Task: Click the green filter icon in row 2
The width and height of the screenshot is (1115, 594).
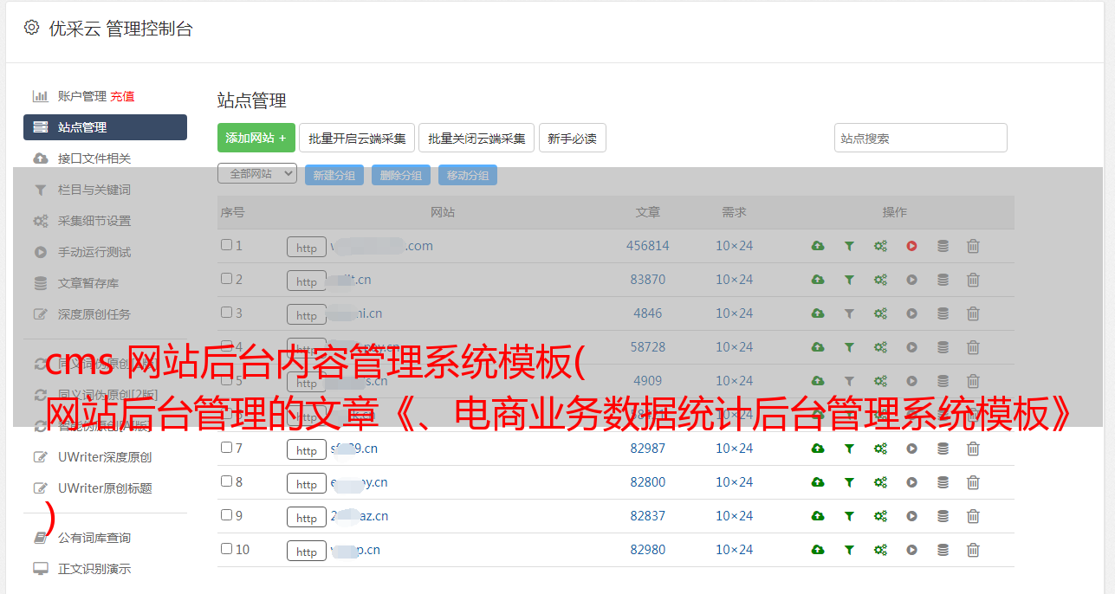Action: click(x=849, y=280)
